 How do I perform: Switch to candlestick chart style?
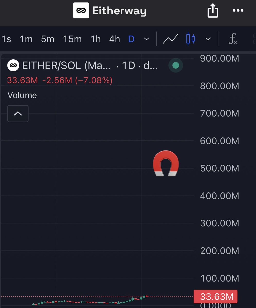tap(191, 39)
